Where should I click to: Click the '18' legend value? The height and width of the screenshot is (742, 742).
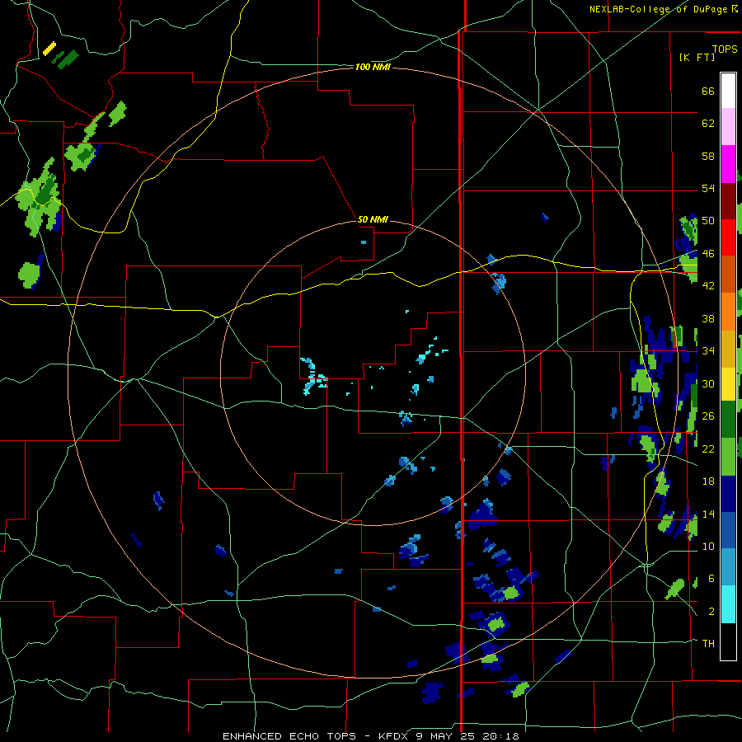[708, 481]
